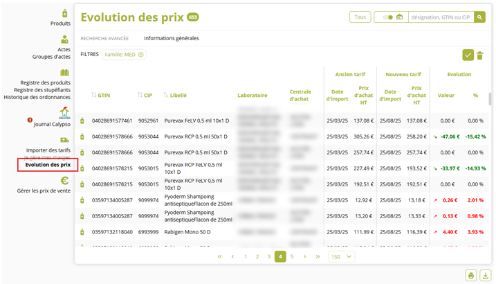Image resolution: width=496 pixels, height=284 pixels.
Task: Click the print icon at bottom right
Action: point(471,276)
